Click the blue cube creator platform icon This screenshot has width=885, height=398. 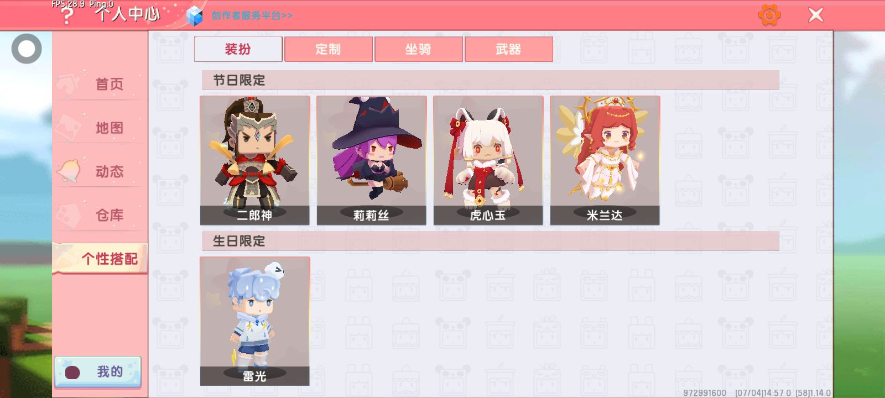coord(194,16)
